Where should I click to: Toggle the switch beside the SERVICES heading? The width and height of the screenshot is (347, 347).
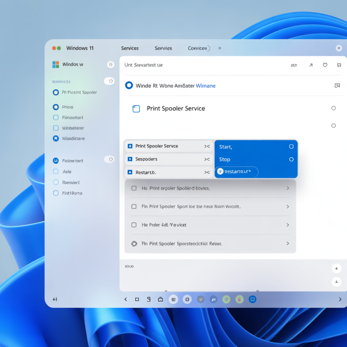(109, 81)
